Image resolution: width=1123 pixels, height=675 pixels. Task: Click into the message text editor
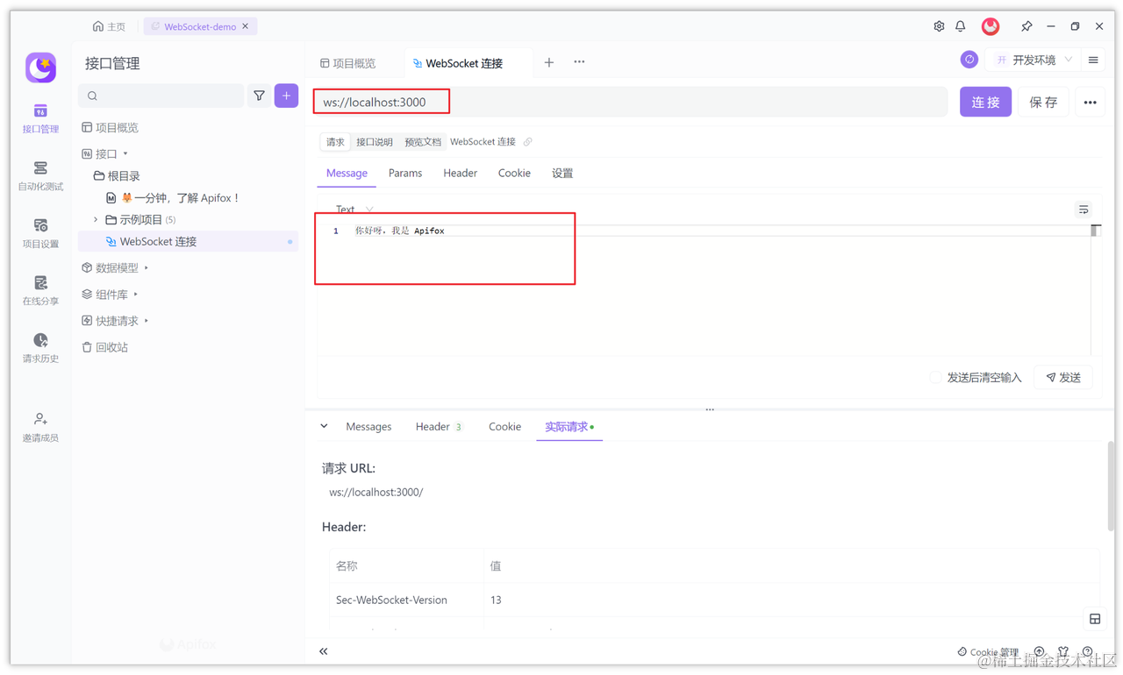(705, 289)
